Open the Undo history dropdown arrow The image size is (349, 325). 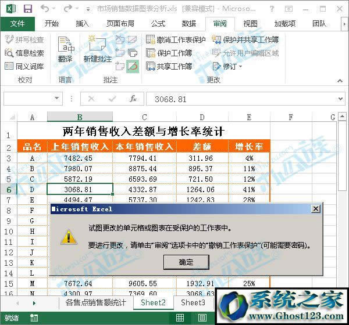54,9
